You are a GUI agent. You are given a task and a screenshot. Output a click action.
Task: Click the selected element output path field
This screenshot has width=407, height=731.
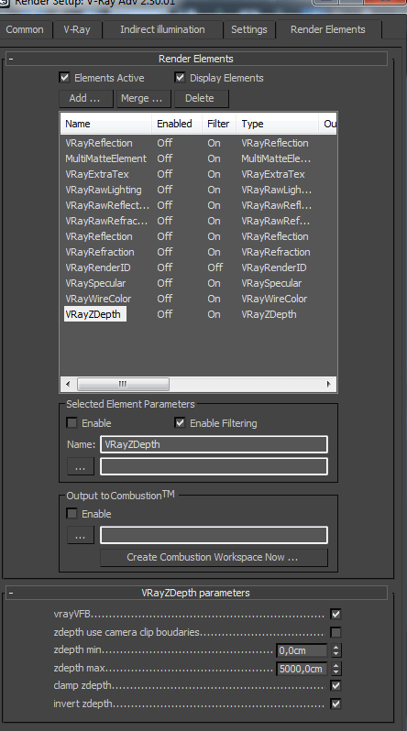(214, 466)
